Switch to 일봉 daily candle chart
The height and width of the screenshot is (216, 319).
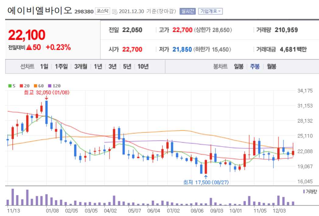pos(239,66)
